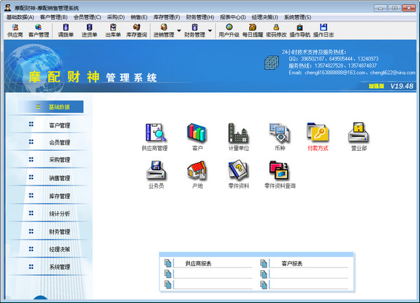This screenshot has width=420, height=303.
Task: Open the 经理决策(J) menu
Action: (x=265, y=17)
